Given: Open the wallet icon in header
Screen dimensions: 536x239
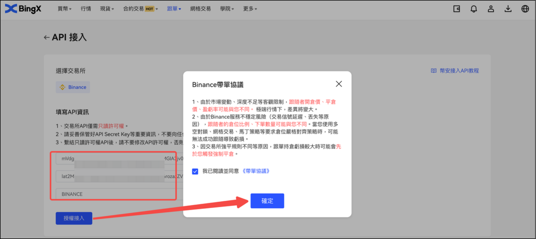Looking at the screenshot, I should click(457, 9).
